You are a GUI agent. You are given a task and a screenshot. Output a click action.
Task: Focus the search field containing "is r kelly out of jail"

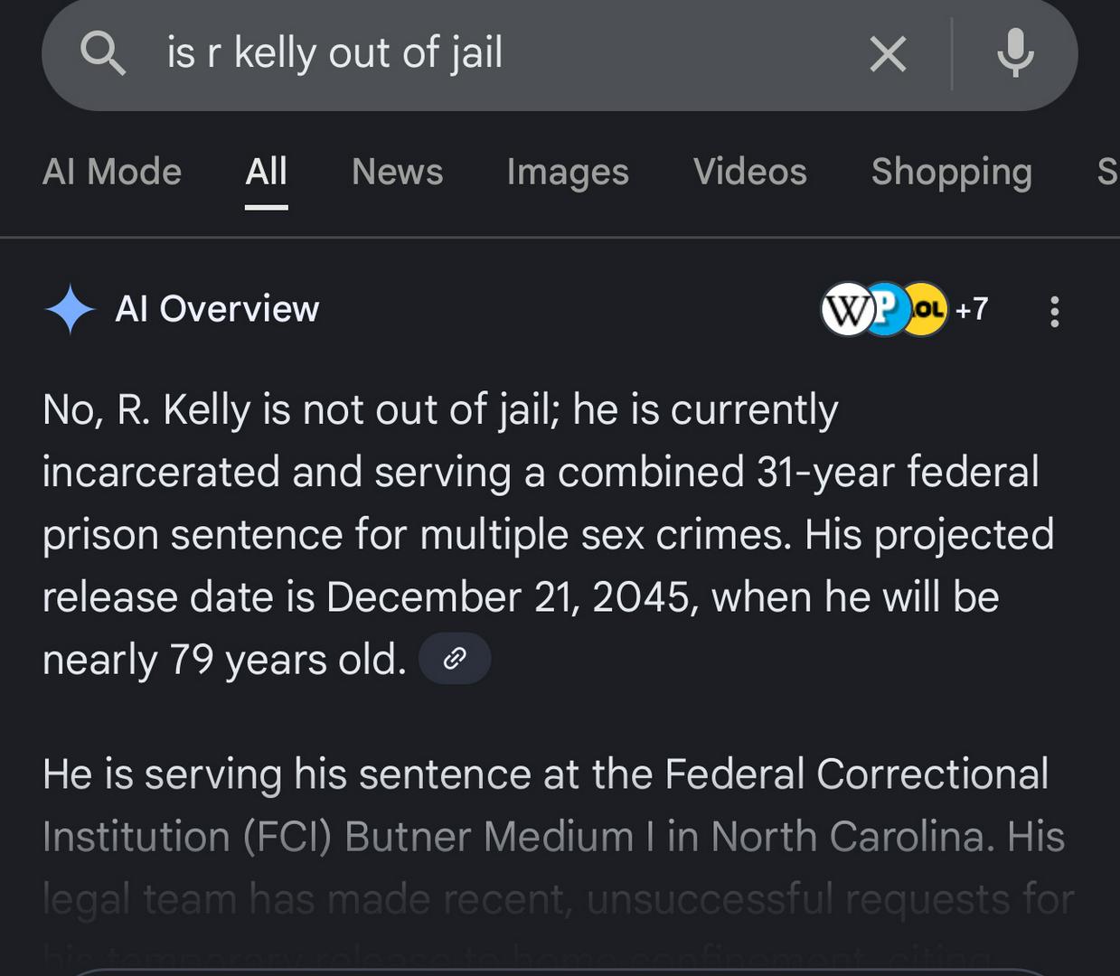[x=452, y=53]
